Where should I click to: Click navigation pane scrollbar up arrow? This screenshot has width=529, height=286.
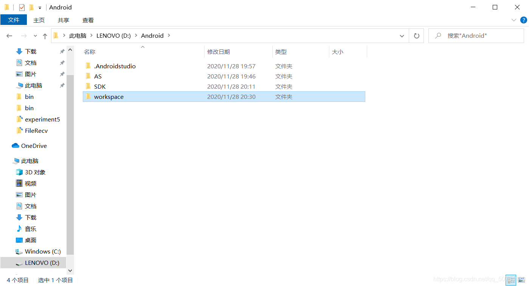click(70, 49)
